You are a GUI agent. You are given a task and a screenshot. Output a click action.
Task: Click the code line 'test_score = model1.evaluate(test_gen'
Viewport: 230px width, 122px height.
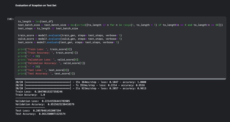(68, 42)
